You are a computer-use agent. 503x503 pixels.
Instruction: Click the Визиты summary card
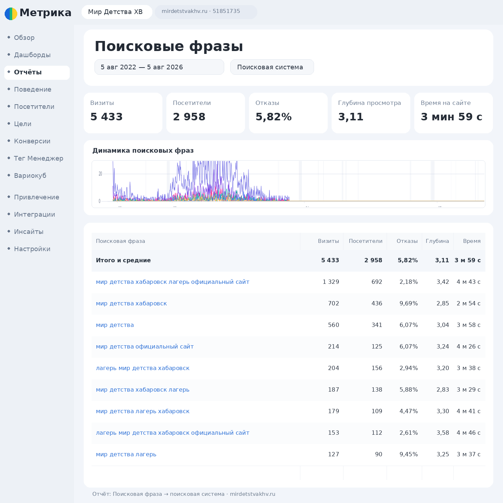click(123, 113)
